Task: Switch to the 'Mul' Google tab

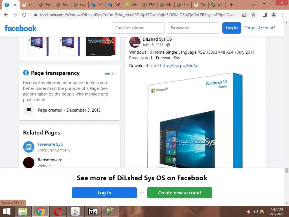Action: point(28,5)
